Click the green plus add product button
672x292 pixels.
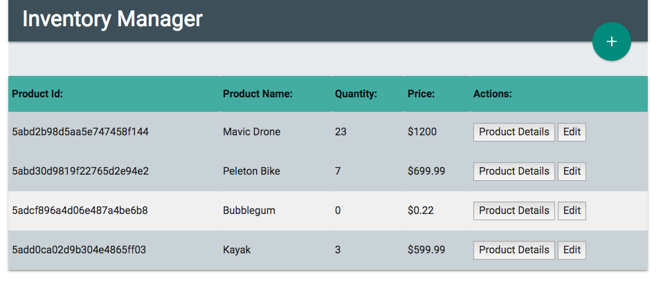(612, 41)
